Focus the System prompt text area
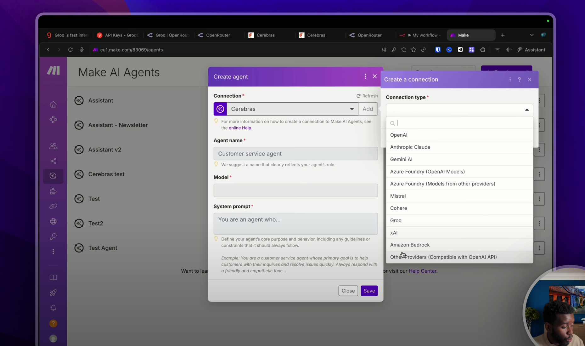585x346 pixels. click(x=295, y=224)
